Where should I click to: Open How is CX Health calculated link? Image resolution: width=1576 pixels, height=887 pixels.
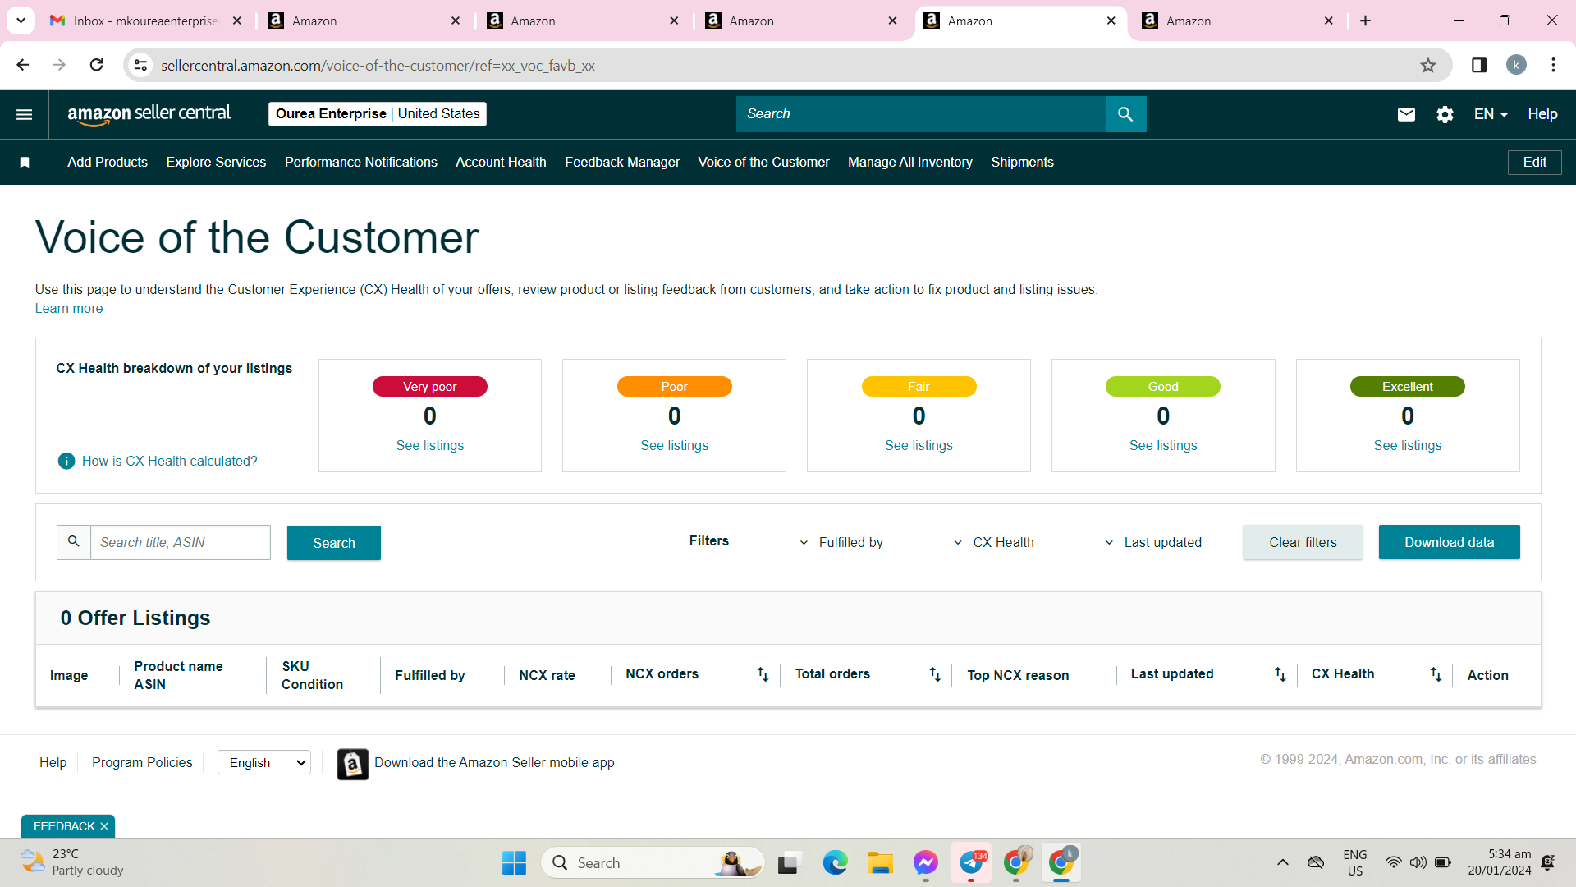(169, 462)
